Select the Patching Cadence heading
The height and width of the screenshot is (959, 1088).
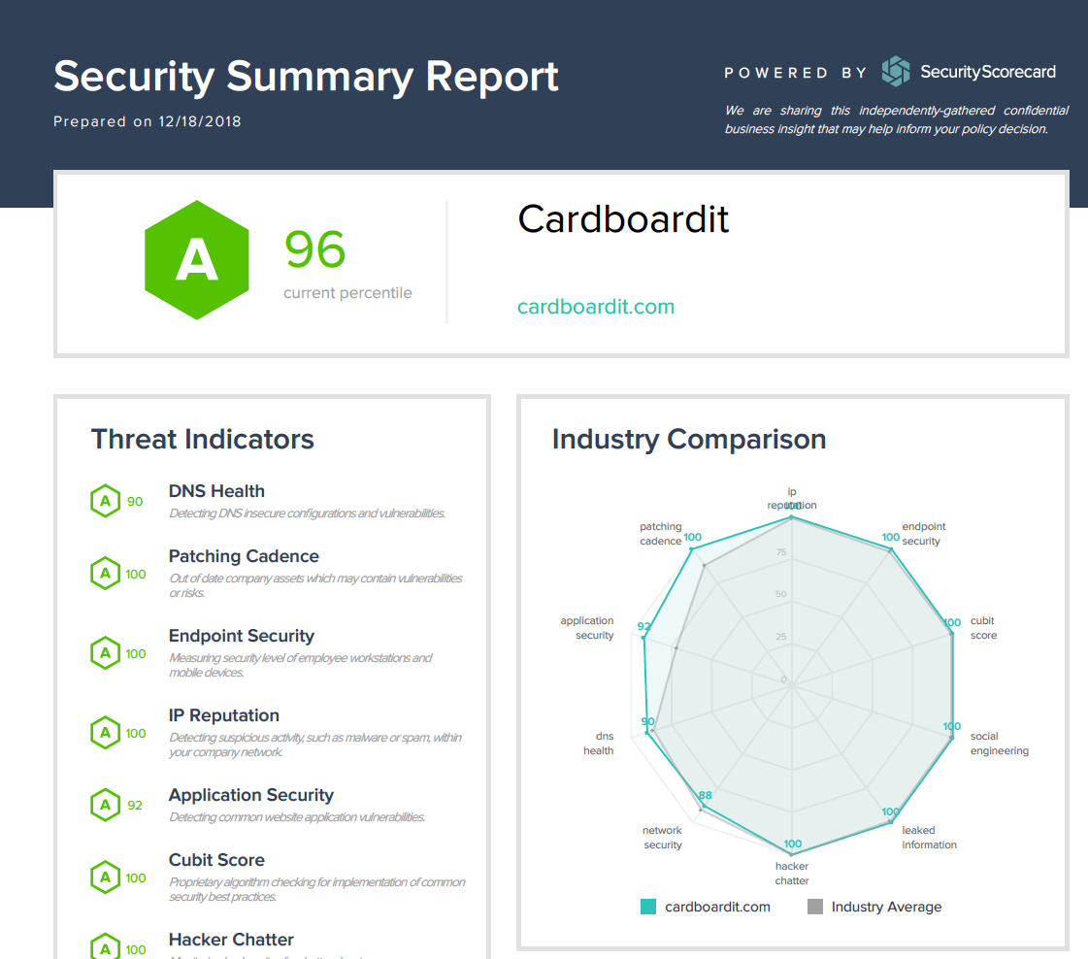244,556
